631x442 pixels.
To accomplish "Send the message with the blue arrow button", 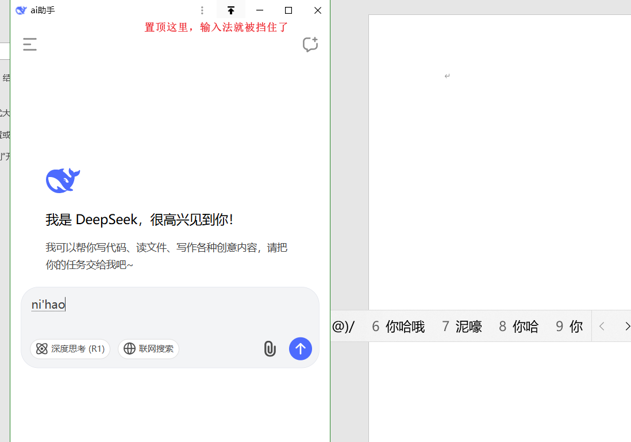I will [300, 349].
